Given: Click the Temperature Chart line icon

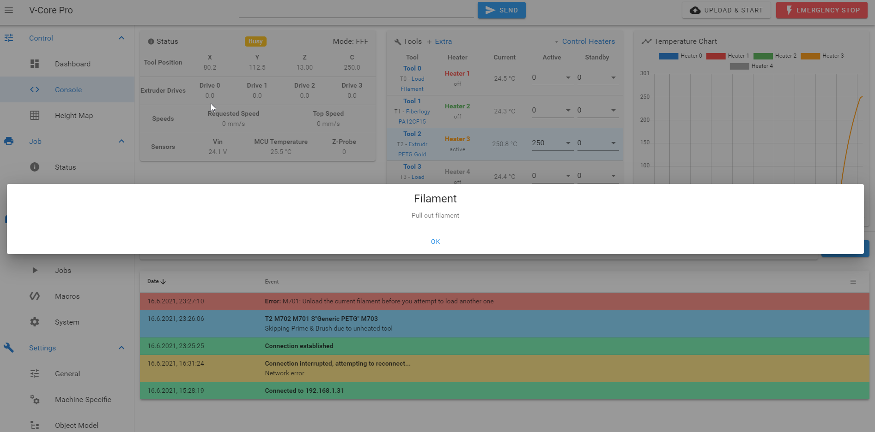Looking at the screenshot, I should tap(646, 41).
